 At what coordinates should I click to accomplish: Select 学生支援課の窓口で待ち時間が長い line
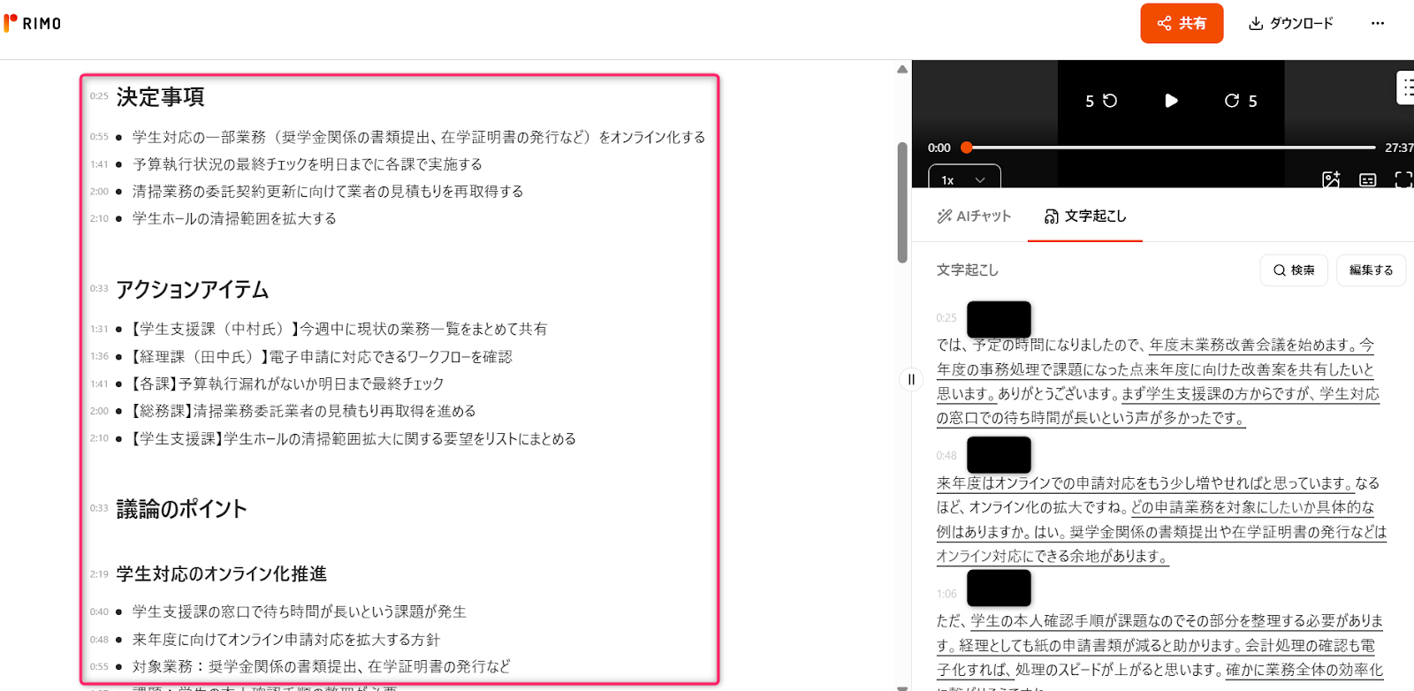click(299, 611)
